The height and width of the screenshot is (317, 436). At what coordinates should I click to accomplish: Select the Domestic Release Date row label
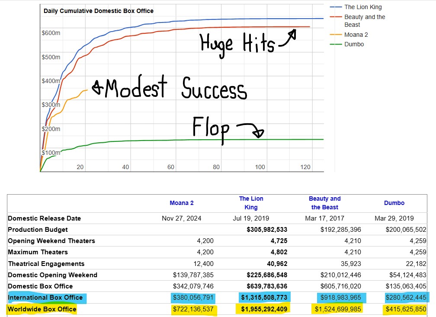click(44, 218)
